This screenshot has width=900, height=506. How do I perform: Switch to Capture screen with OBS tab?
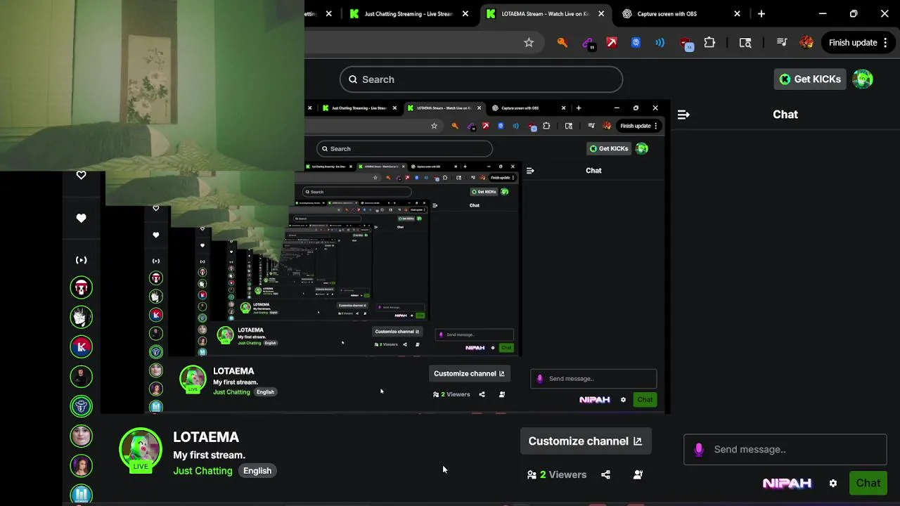coord(667,13)
